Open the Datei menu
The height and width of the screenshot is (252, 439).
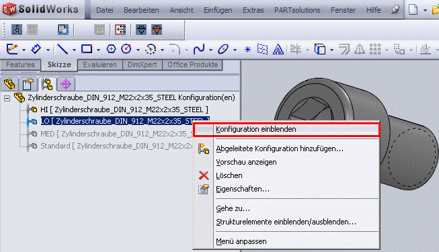coord(105,10)
